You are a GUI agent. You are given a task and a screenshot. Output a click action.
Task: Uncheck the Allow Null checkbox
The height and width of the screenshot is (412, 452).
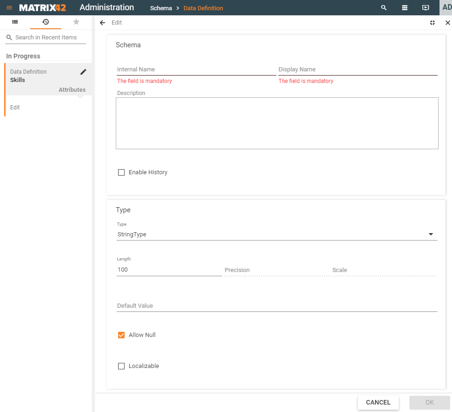(121, 335)
